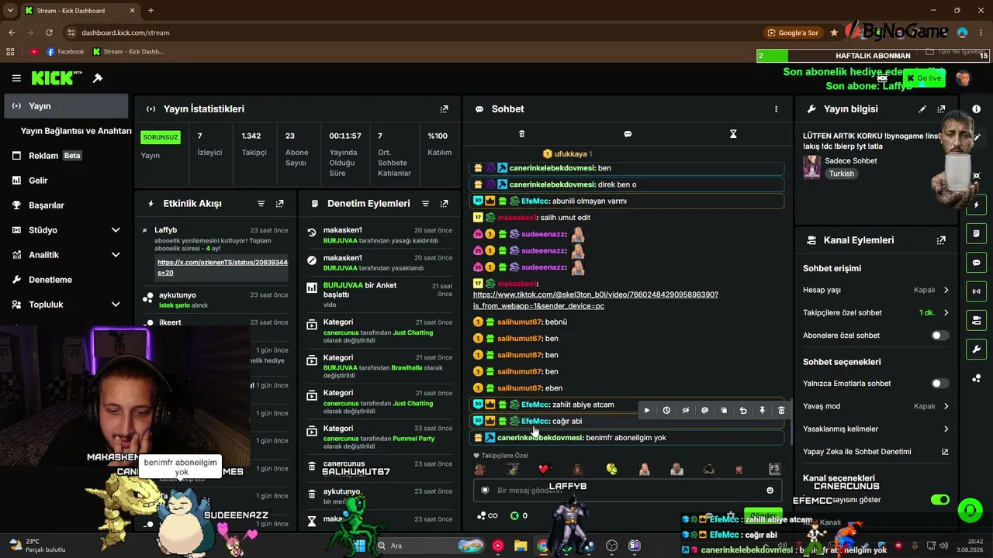Click the play icon on message hover toolbar
This screenshot has height=558, width=993.
[647, 411]
